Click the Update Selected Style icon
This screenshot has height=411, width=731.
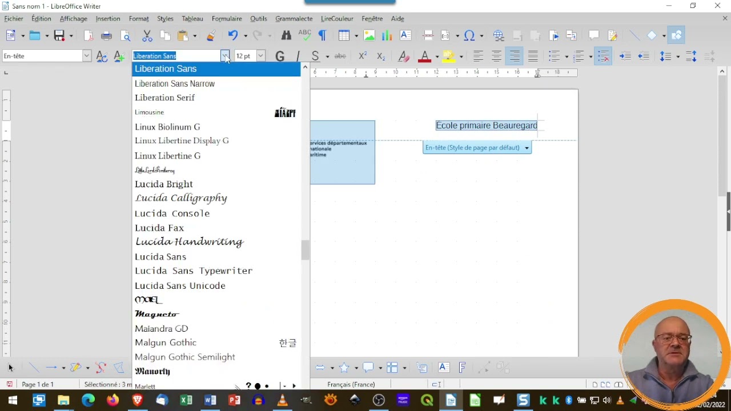102,56
